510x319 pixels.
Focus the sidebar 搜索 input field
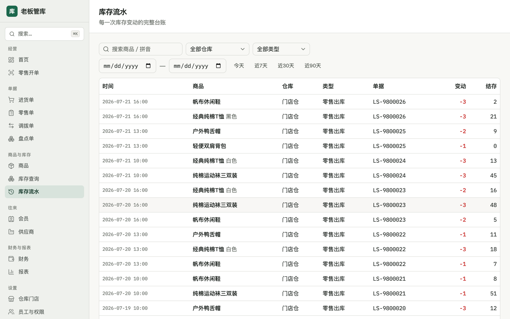click(x=44, y=34)
